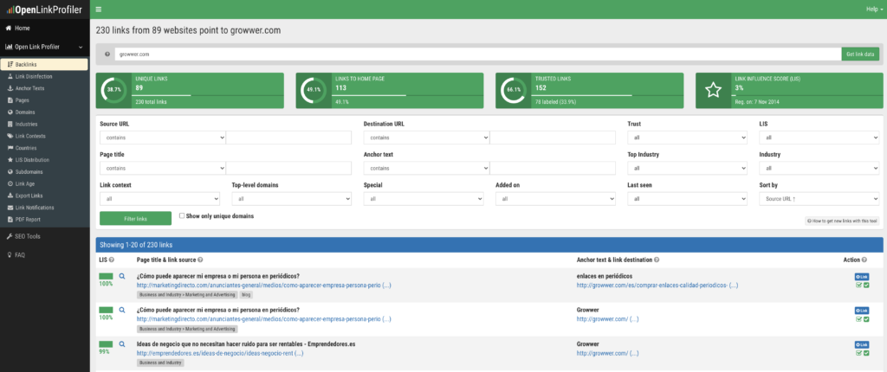
Task: Open the Special filter dropdown
Action: pos(424,198)
